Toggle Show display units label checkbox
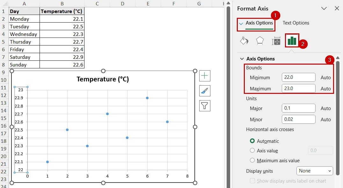 252,181
